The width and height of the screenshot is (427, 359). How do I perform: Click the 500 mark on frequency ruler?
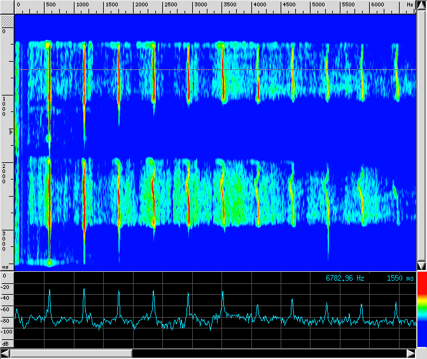pyautogui.click(x=49, y=4)
